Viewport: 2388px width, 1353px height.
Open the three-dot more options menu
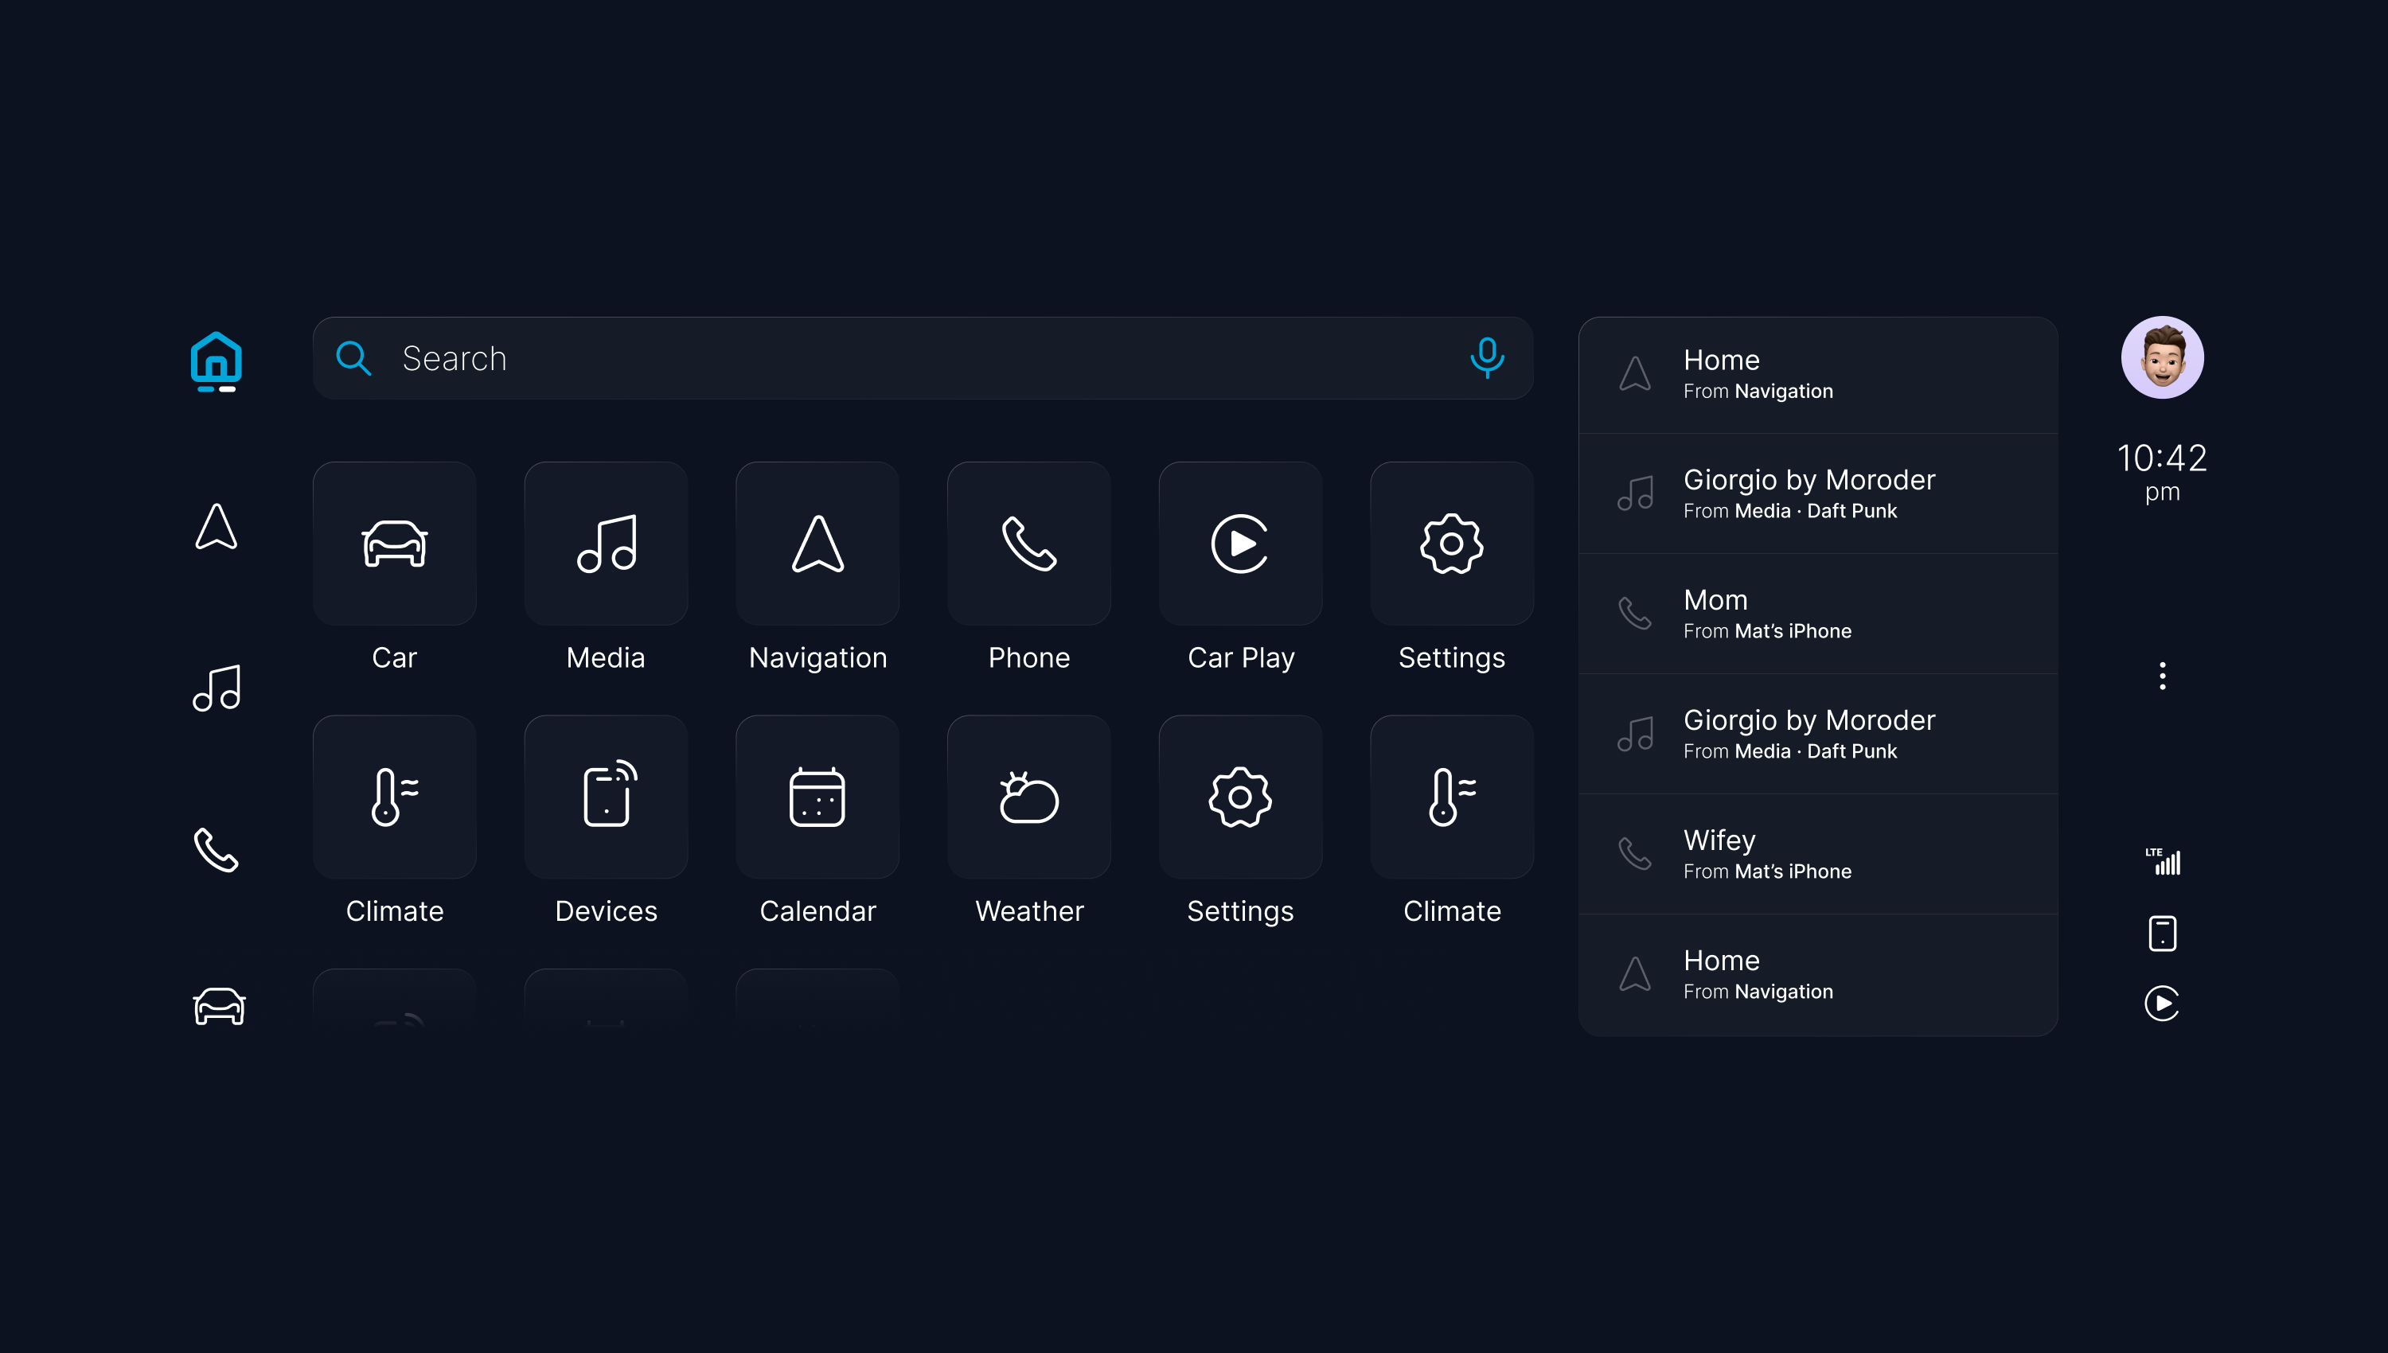pyautogui.click(x=2162, y=676)
